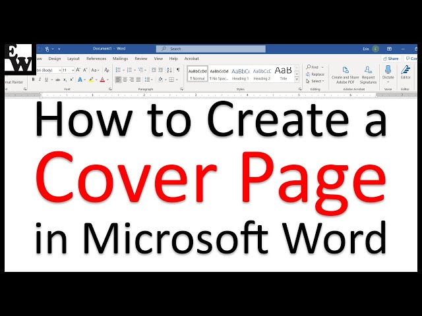Click the Share button
422x316 pixels.
click(x=391, y=59)
